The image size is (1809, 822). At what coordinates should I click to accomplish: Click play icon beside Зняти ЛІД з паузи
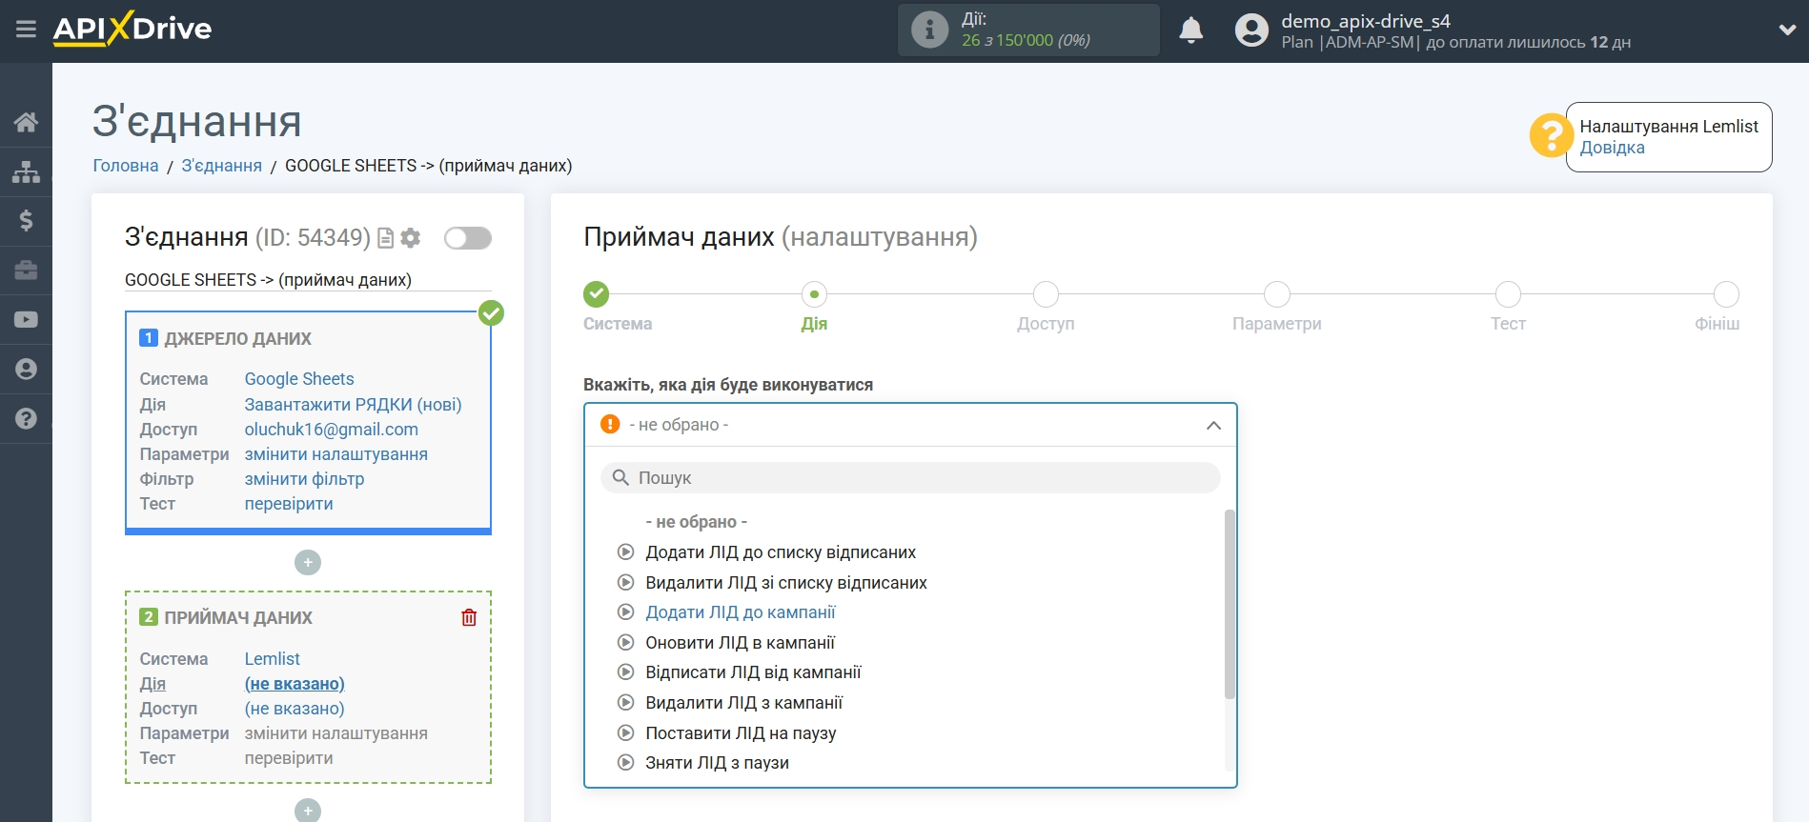(x=626, y=762)
